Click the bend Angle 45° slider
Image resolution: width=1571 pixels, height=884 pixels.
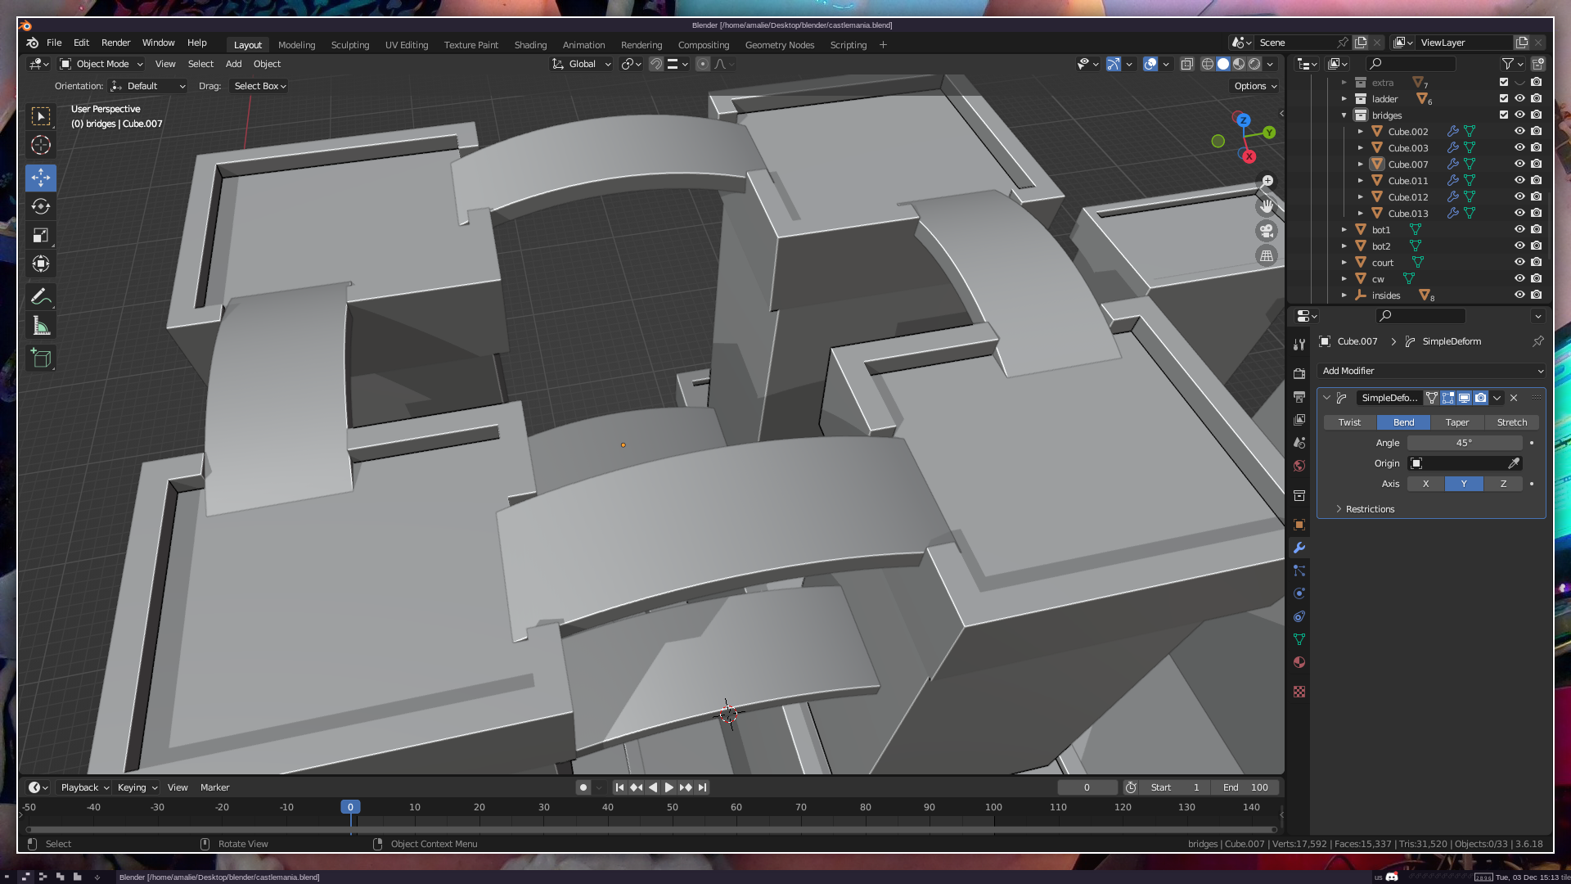[x=1464, y=443]
